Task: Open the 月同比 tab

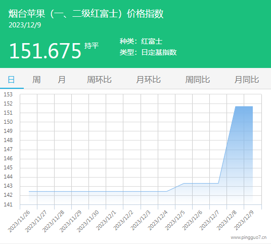Action: pyautogui.click(x=247, y=80)
